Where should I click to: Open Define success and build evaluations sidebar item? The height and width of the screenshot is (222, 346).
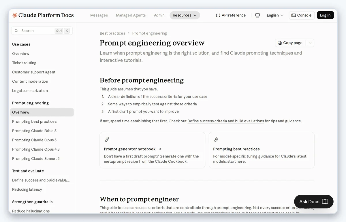tap(41, 180)
